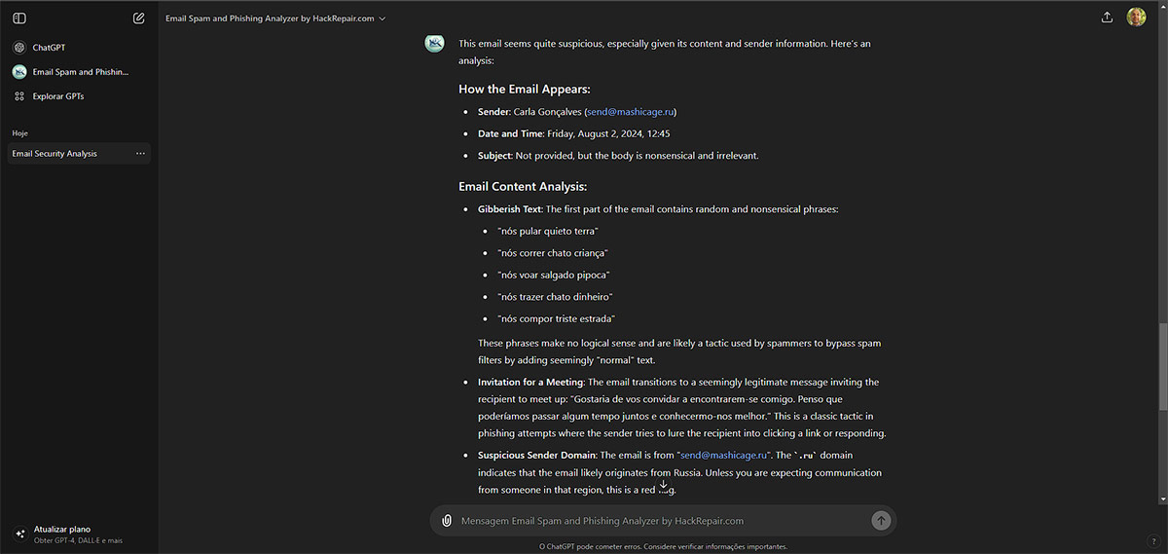The width and height of the screenshot is (1168, 554).
Task: Click the ChatGPT disclaimer text at bottom
Action: point(663,546)
